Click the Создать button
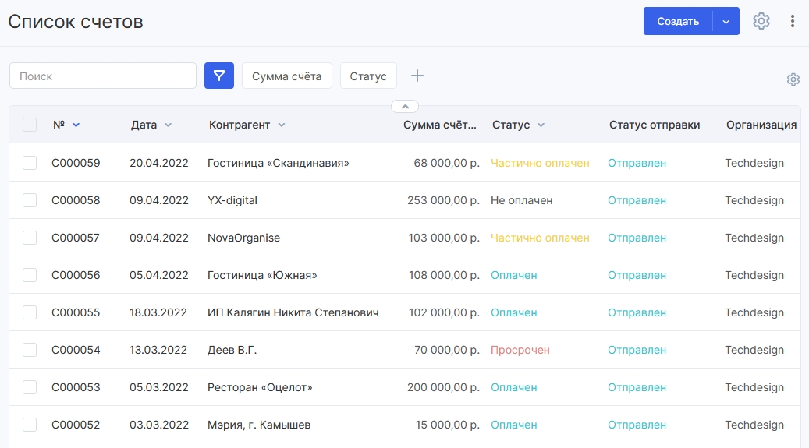 pos(678,21)
